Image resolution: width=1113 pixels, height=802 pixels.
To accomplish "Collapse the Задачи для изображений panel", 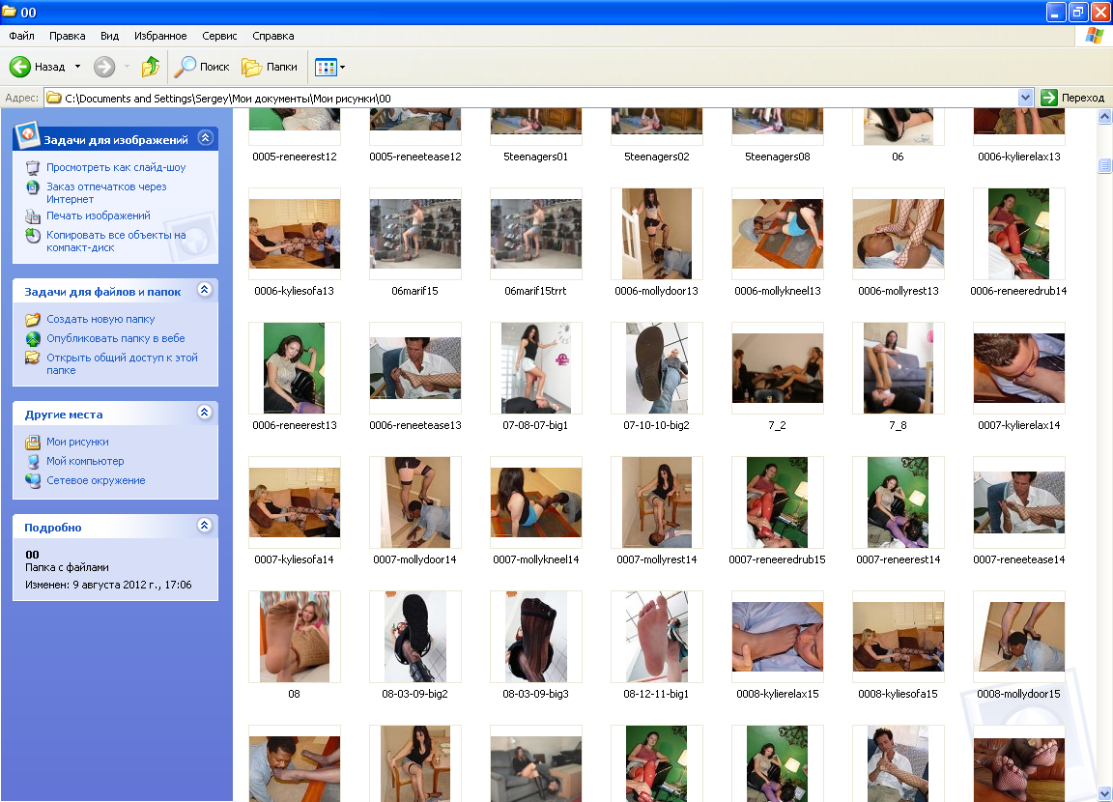I will point(205,137).
